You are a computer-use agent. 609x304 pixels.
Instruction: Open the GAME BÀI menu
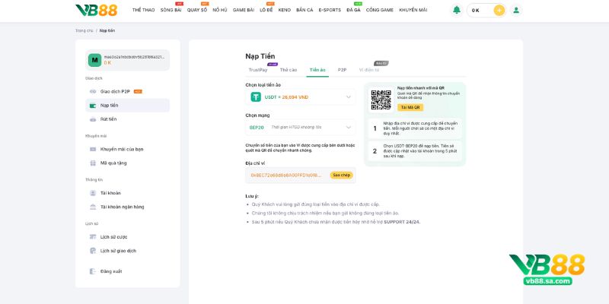click(x=244, y=10)
